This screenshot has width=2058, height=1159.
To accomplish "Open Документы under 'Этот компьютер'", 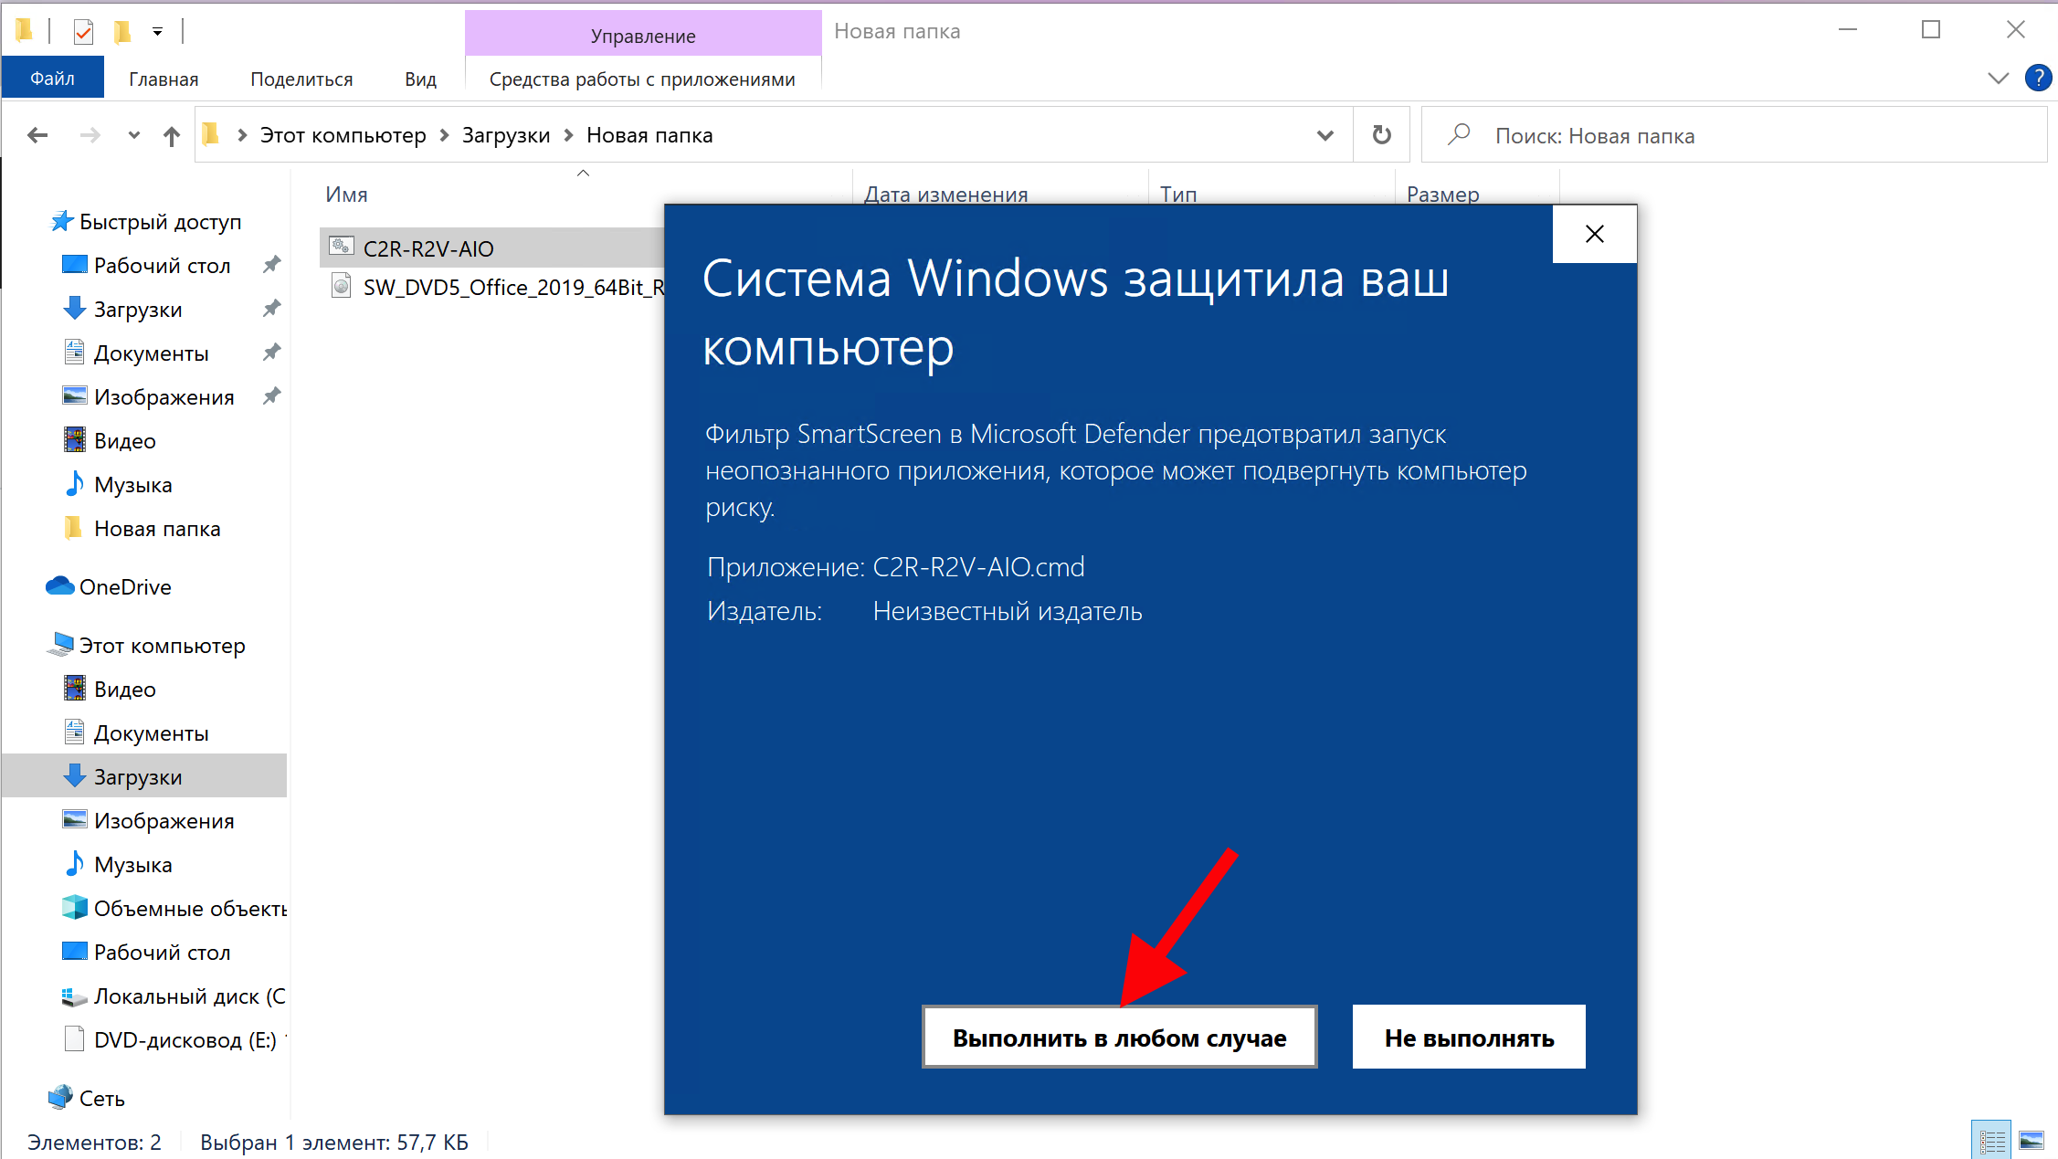I will pos(151,733).
